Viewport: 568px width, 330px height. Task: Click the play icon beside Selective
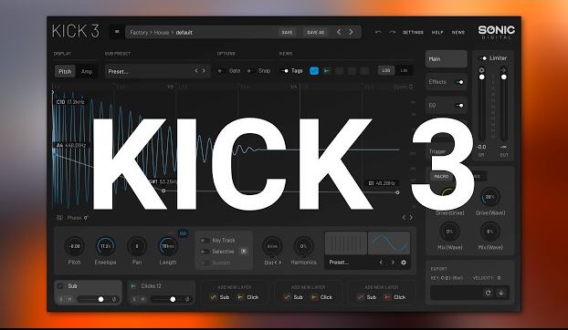click(244, 252)
